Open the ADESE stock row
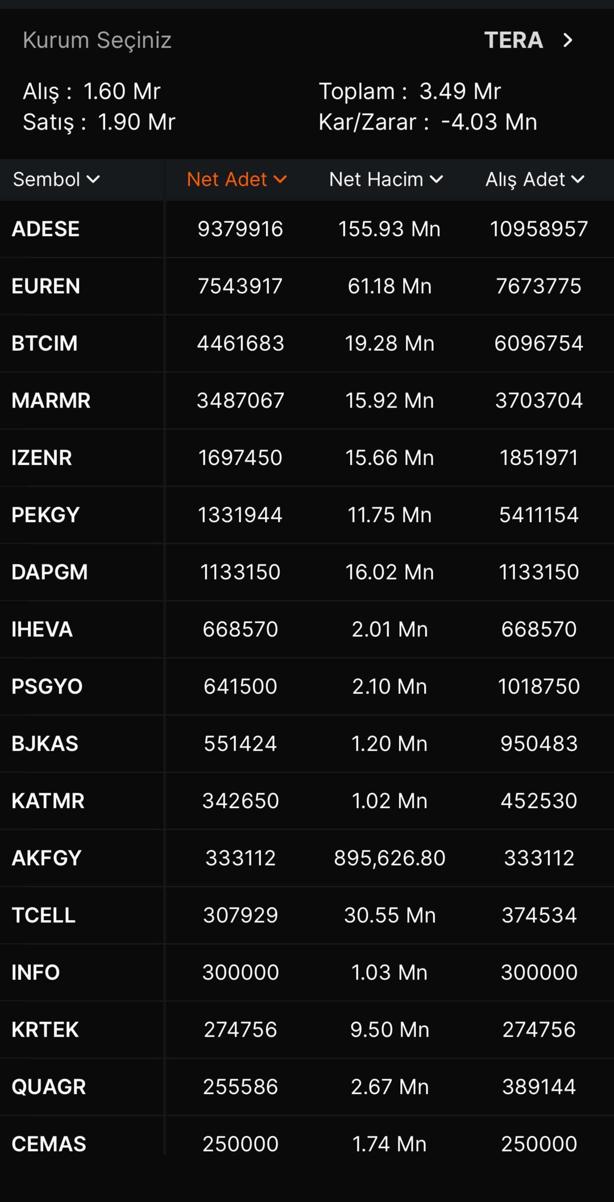 click(x=45, y=229)
